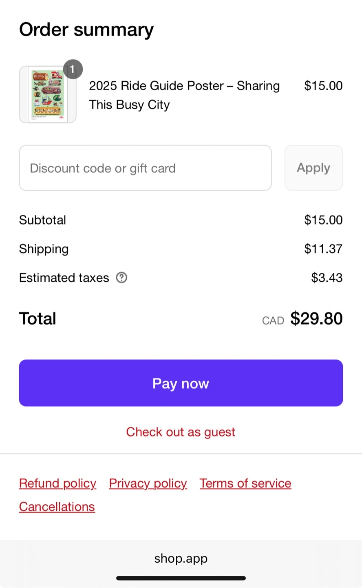Click the CAD currency label
The image size is (362, 588).
273,321
